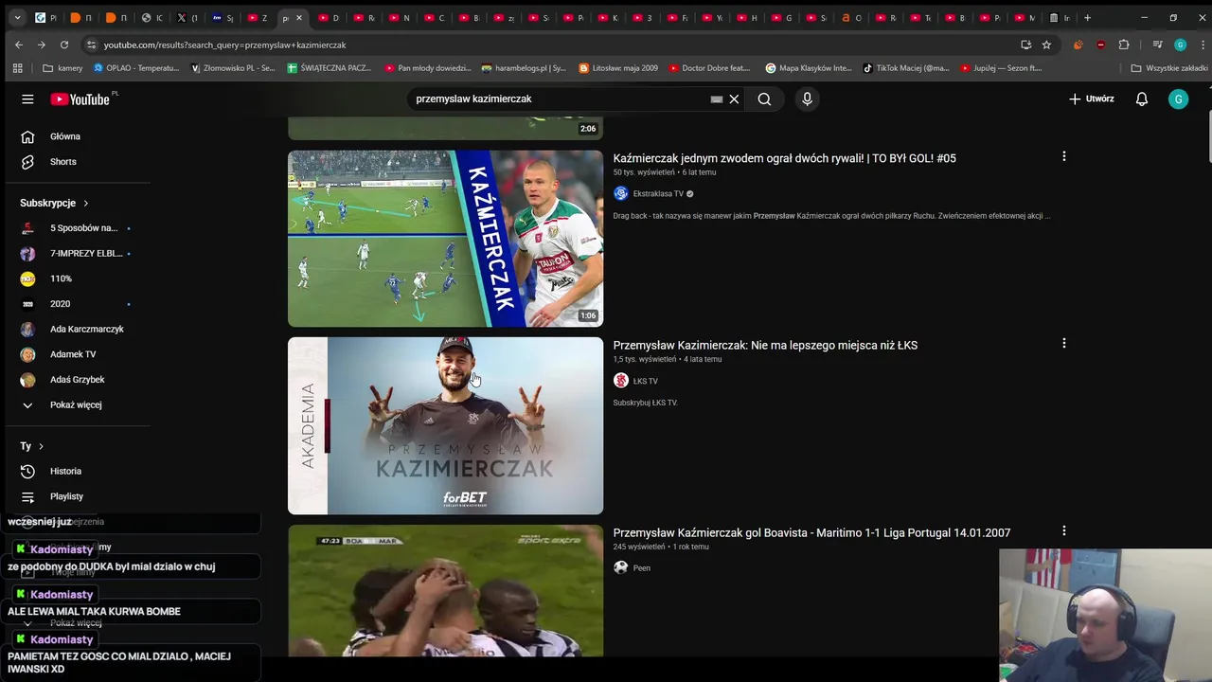Open the browser tab search dropdown
This screenshot has width=1212, height=682.
click(x=17, y=17)
